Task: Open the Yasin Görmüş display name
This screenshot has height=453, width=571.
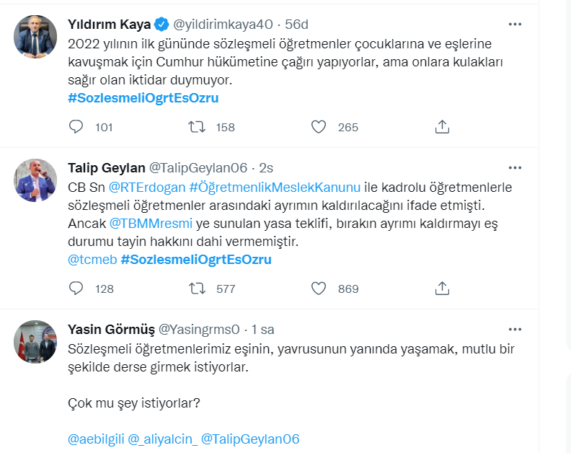Action: pos(111,330)
